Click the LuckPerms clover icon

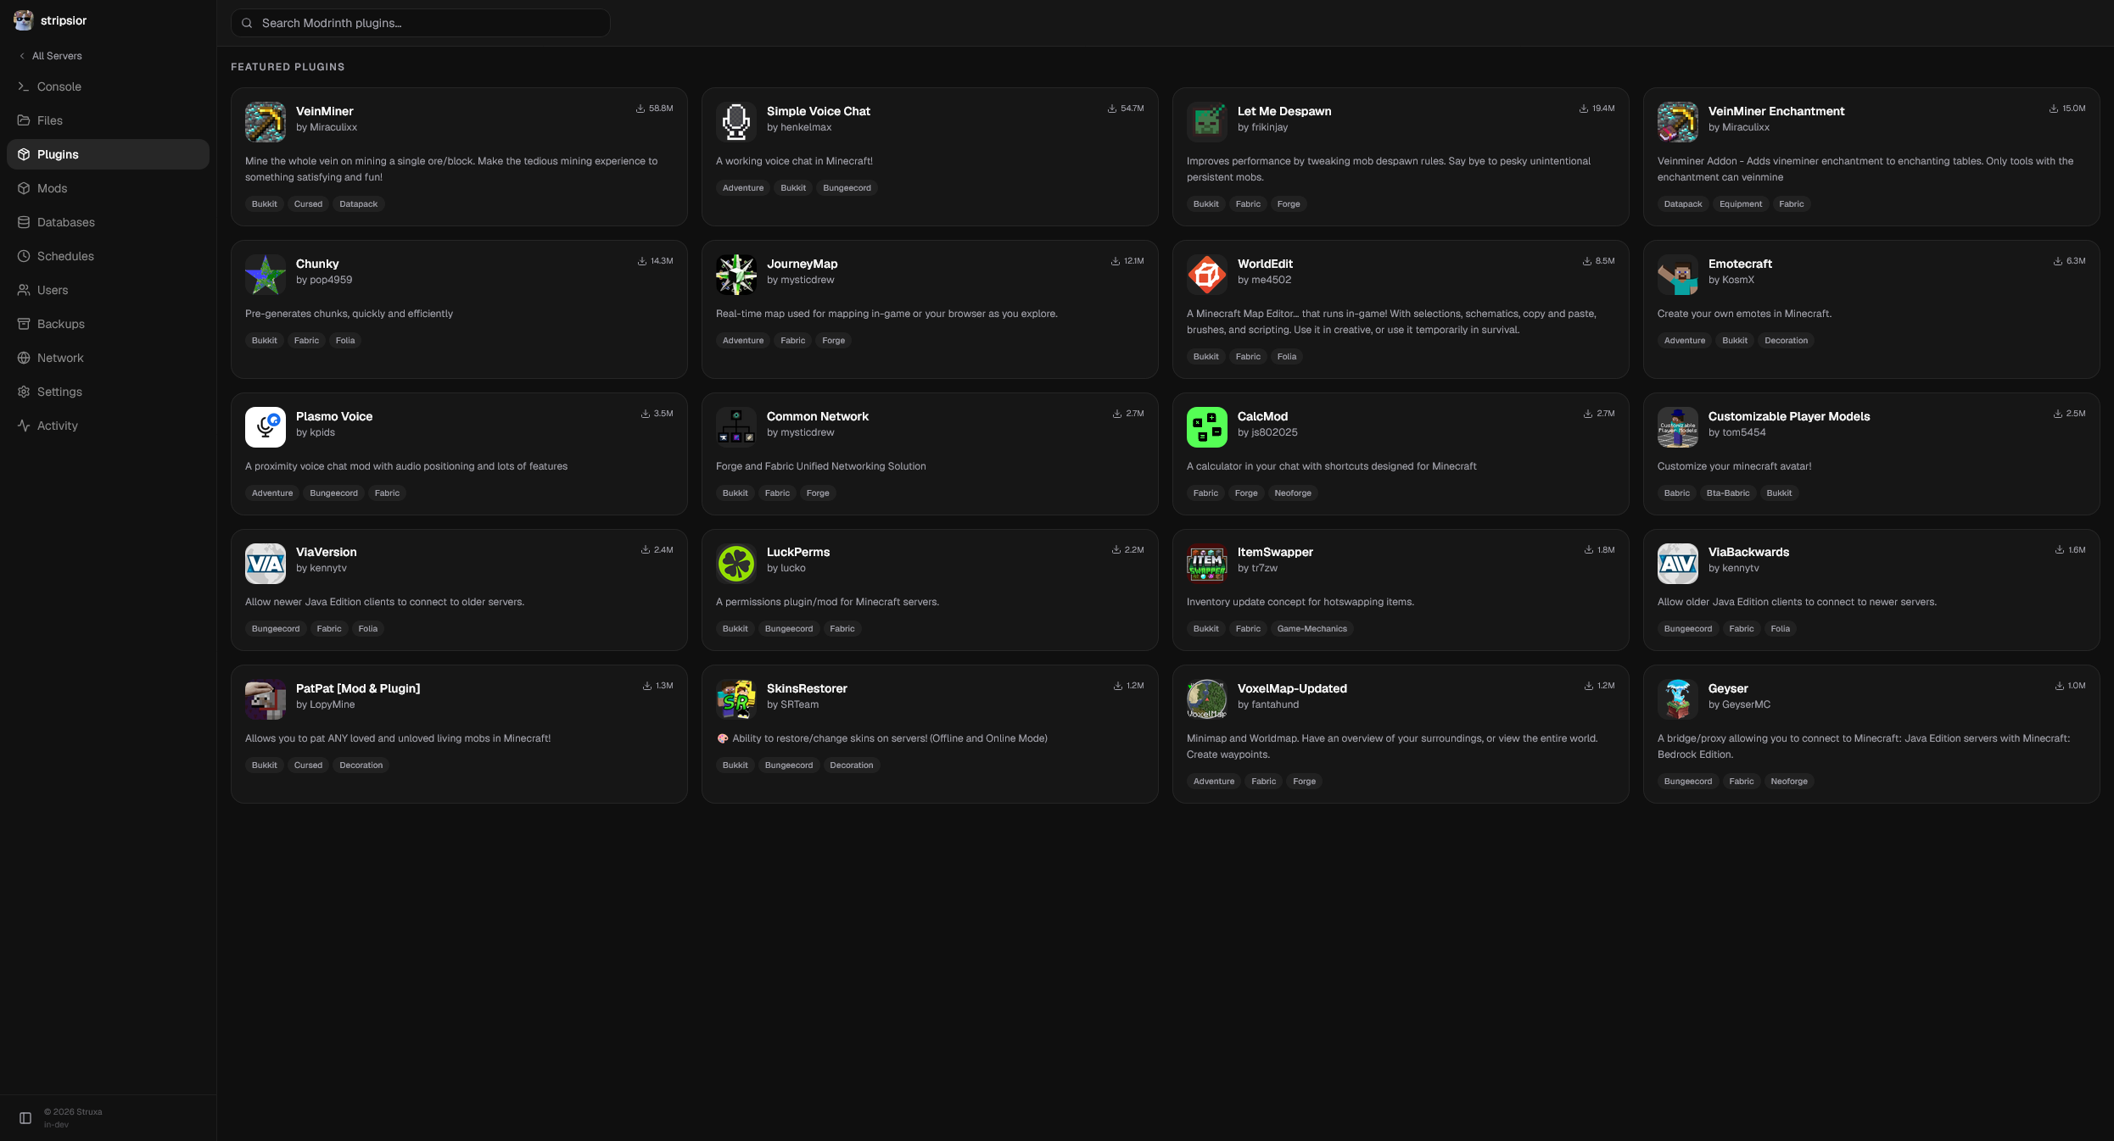[736, 564]
